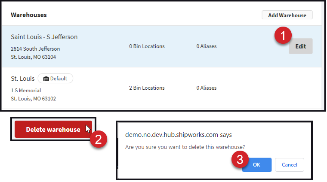Click 0 Aliases in the St. Louis row
This screenshot has height=182, width=327.
[x=207, y=88]
